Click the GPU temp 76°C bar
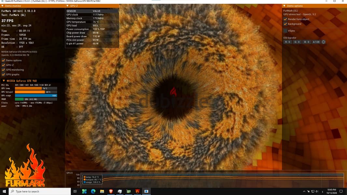 36,88
